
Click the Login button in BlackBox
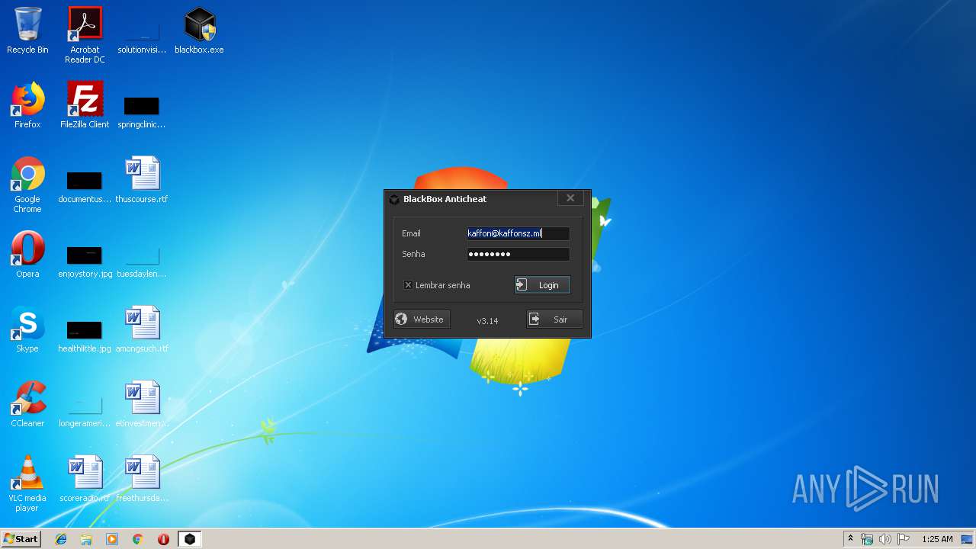pos(542,285)
